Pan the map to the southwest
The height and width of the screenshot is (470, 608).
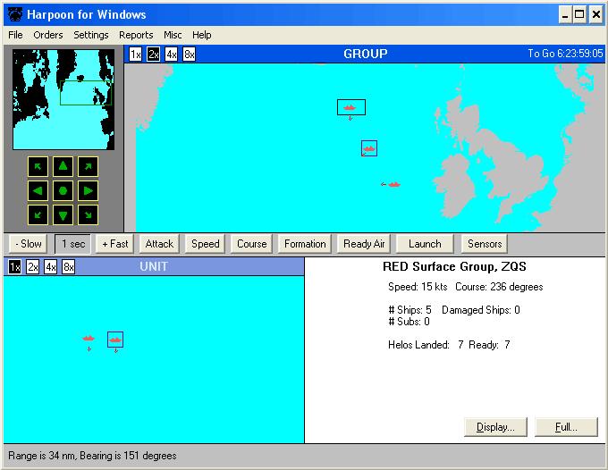click(x=38, y=215)
